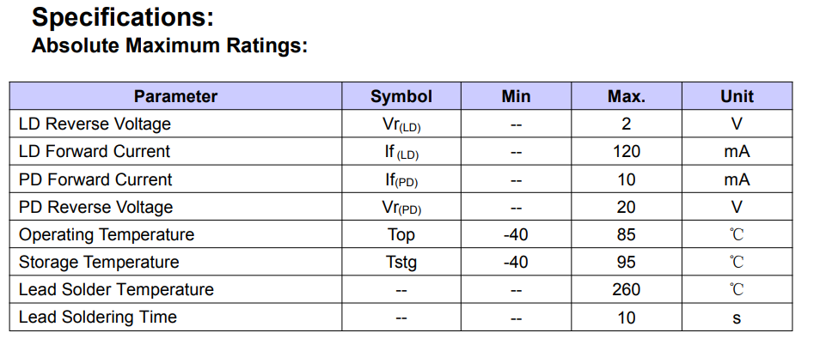Viewport: 814px width, 339px height.
Task: Click the LD Forward Current row label
Action: pos(95,151)
